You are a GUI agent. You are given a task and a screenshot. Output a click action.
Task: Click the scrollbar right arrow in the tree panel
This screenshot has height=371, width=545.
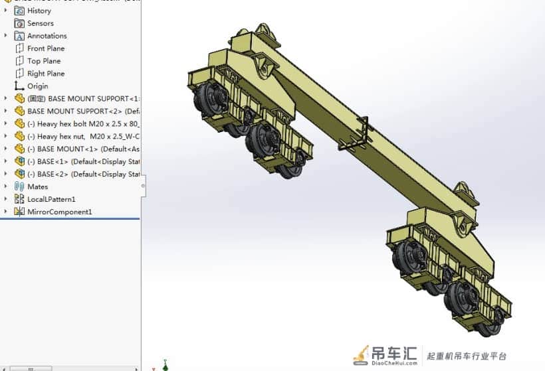pos(136,368)
